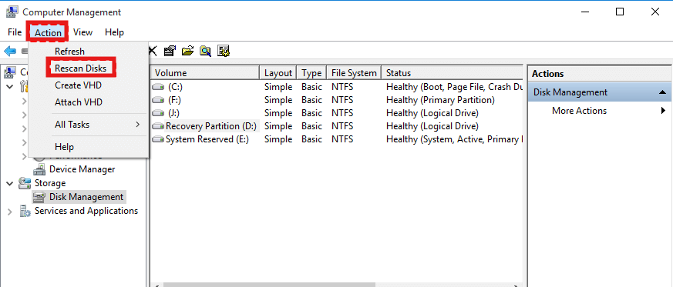Click the horizontal scrollbar under volume list
Viewport: 673px width, 287px height.
[x=269, y=285]
